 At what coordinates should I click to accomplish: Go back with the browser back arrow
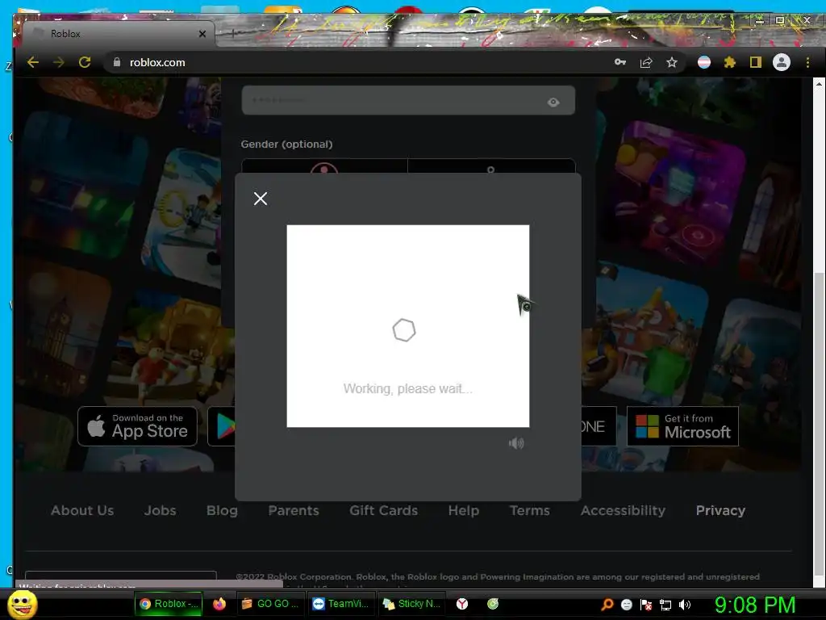[33, 62]
